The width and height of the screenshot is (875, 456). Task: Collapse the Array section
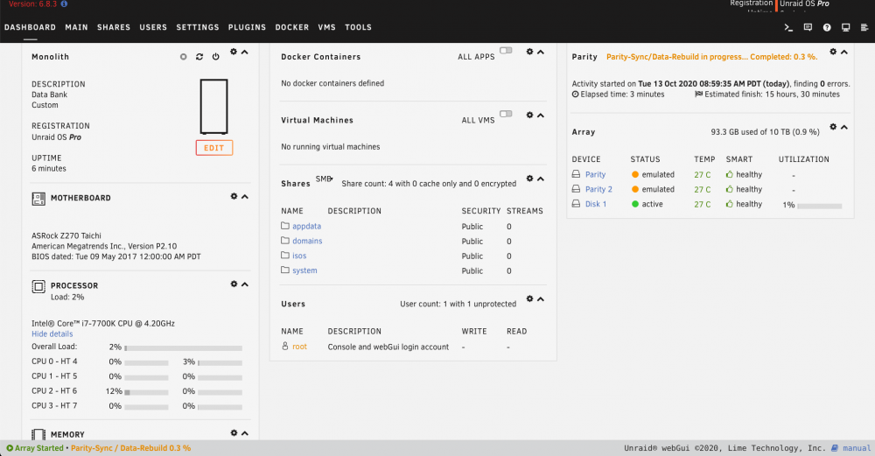844,127
